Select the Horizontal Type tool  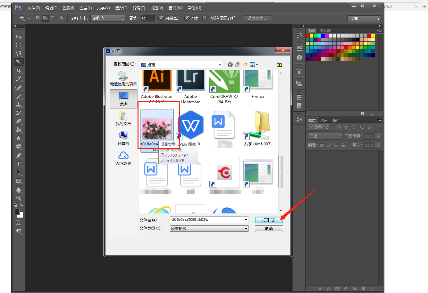click(x=19, y=164)
